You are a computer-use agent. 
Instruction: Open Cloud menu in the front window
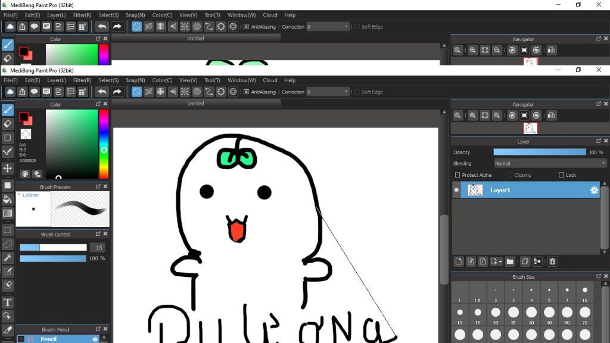[270, 80]
